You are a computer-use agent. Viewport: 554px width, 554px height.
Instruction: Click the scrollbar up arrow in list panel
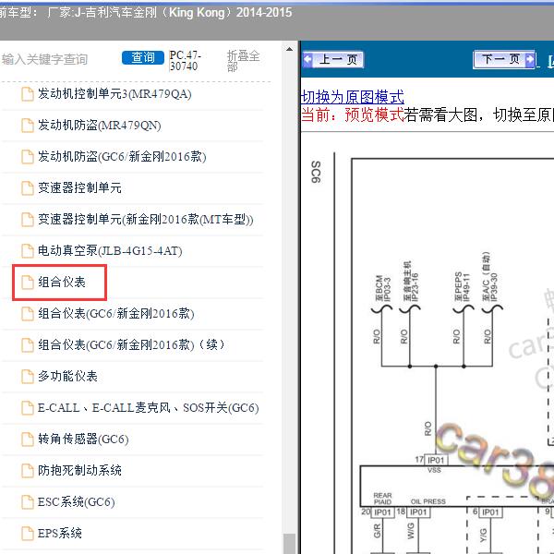289,49
